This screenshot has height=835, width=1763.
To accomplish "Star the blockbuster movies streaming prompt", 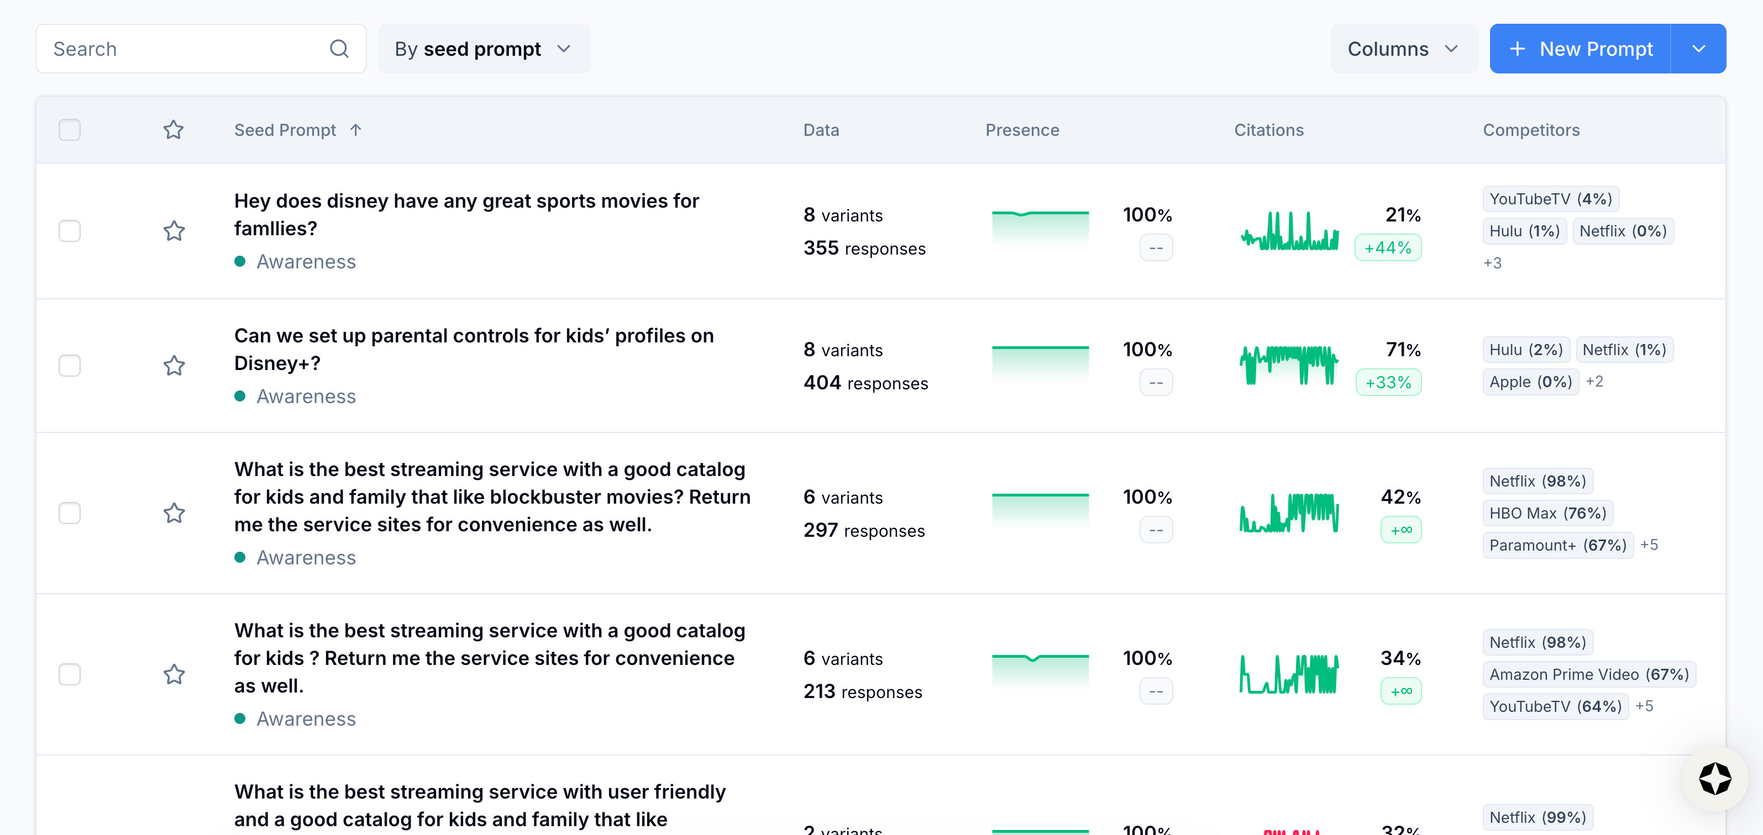I will 174,513.
